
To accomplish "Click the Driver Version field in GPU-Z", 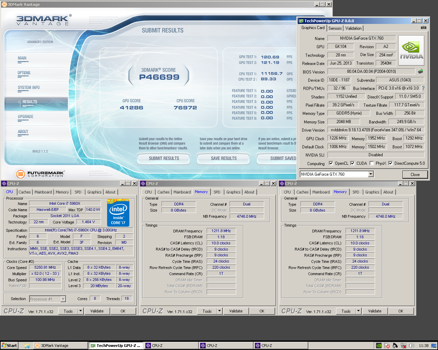I will click(376, 130).
